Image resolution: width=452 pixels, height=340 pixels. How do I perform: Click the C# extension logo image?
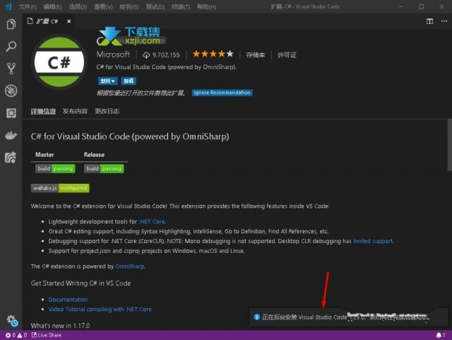(59, 62)
